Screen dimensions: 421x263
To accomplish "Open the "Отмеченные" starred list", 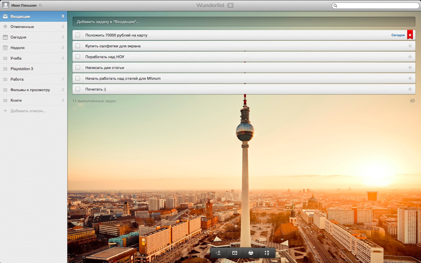I will [22, 27].
